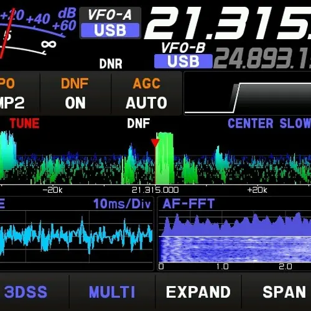Open the AGC AUTO setting
311x311 pixels.
click(146, 93)
